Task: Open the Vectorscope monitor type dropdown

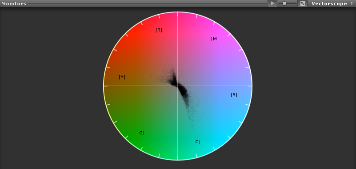Action: (332, 4)
